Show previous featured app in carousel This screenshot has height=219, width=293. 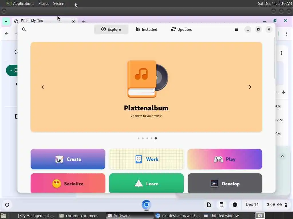coord(43,87)
